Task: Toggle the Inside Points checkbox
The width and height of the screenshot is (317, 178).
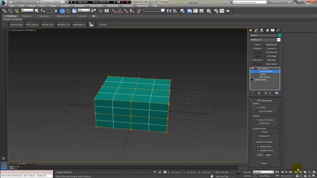Action: pos(258,146)
